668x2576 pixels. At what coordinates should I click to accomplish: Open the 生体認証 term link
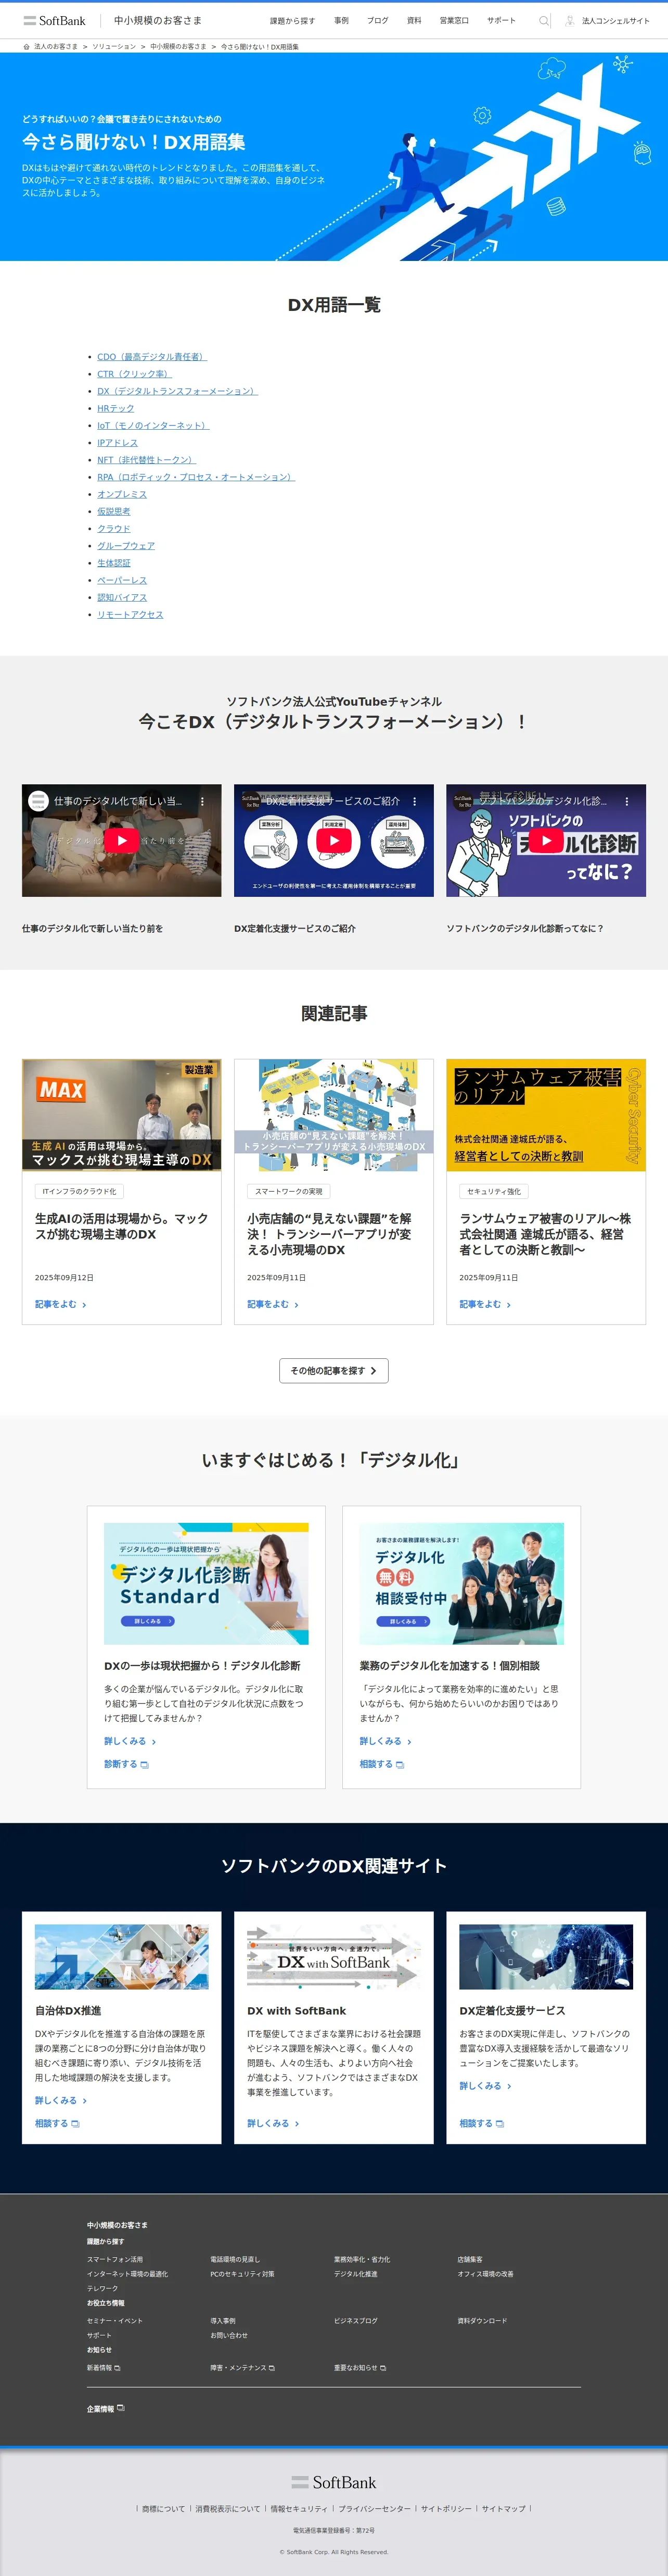114,563
